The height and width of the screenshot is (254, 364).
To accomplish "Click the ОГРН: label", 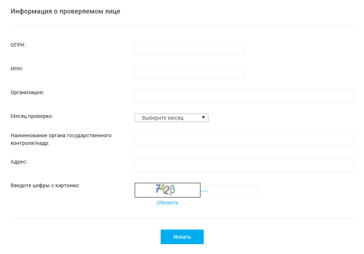I will pyautogui.click(x=18, y=45).
